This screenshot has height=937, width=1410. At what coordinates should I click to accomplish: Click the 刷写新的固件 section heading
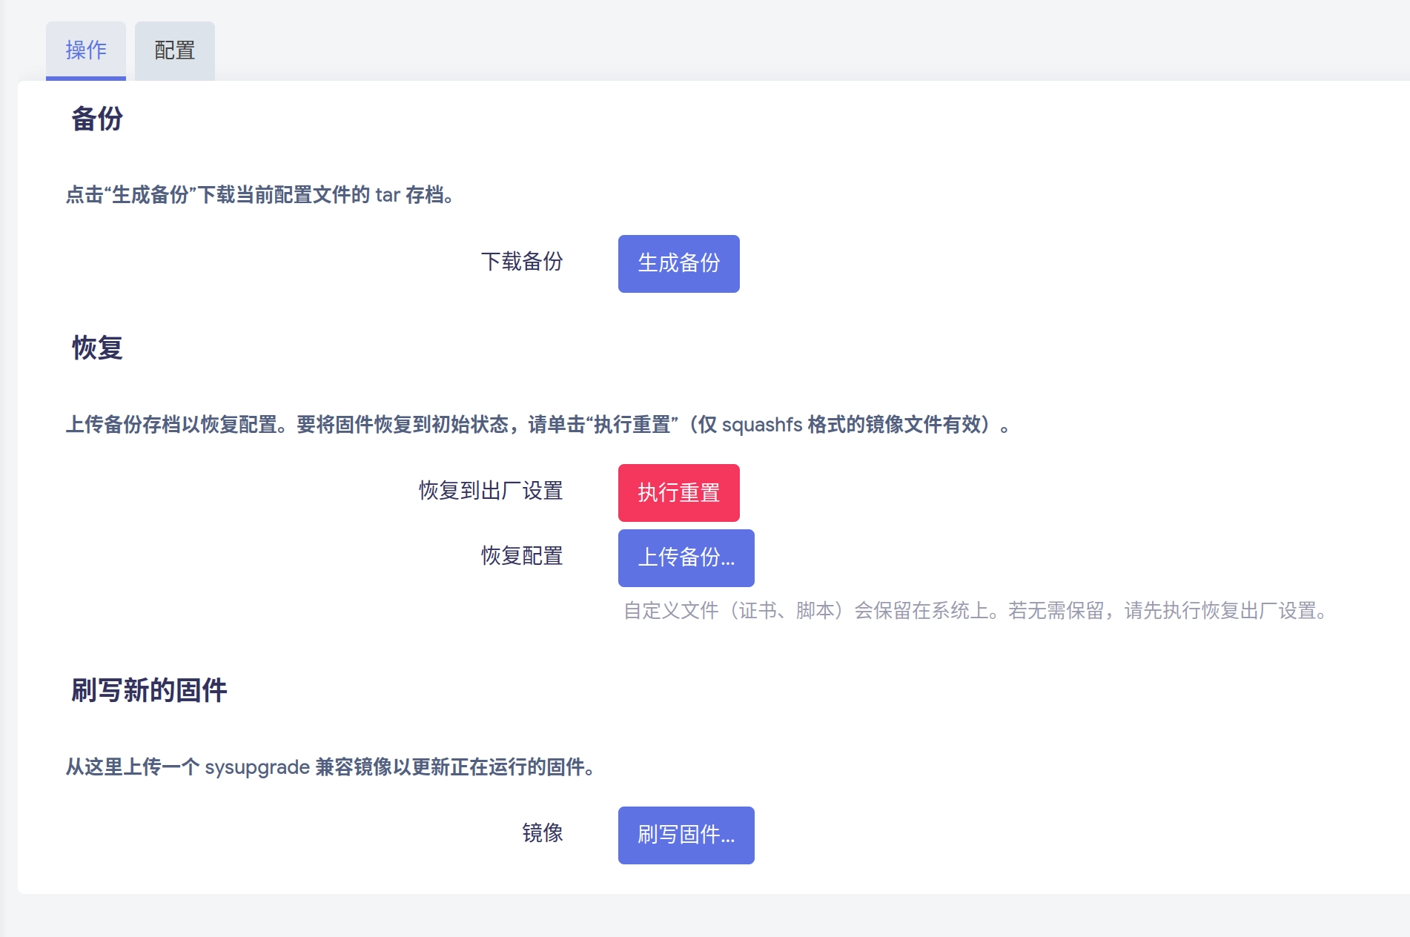click(149, 690)
